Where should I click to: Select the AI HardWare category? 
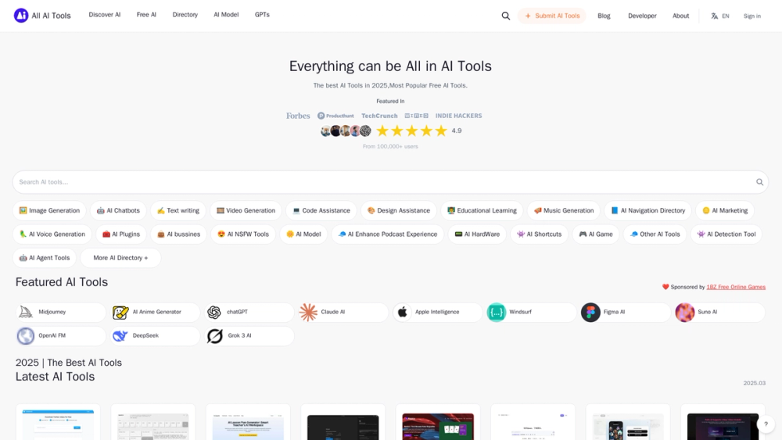pyautogui.click(x=477, y=234)
